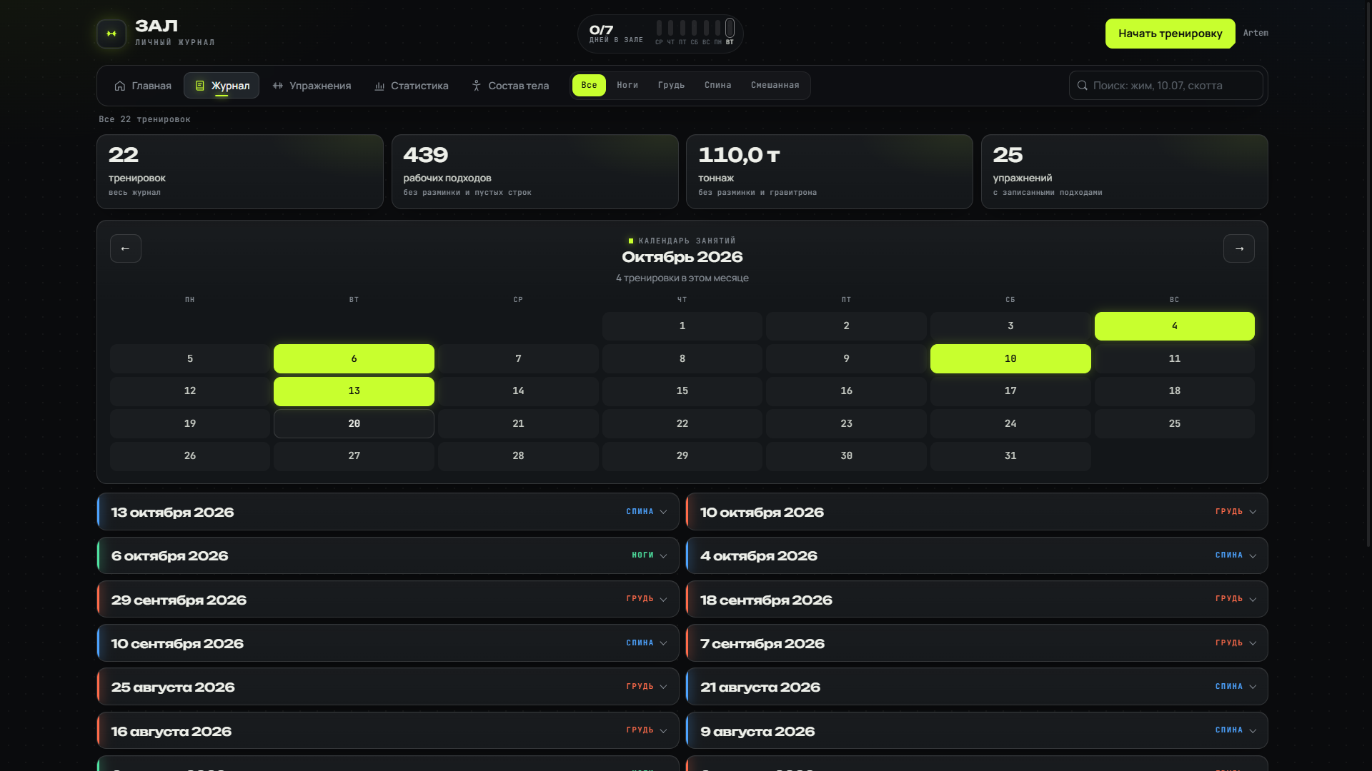Click the 0/7 weekly streak indicator
Screen dimensions: 1372x771
tap(660, 34)
